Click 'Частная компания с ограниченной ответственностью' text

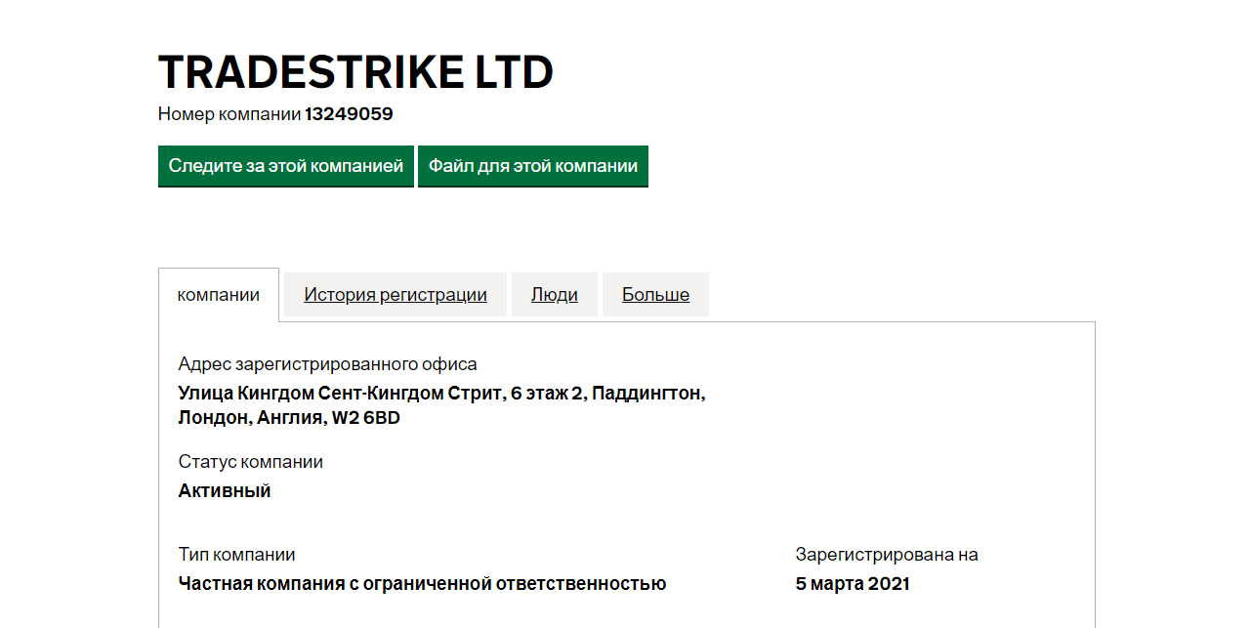tap(422, 584)
